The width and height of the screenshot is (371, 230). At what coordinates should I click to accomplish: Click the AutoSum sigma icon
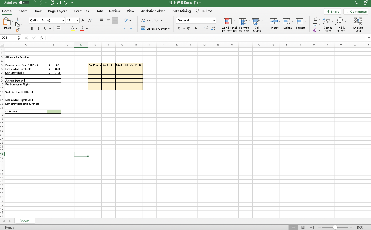[315, 19]
